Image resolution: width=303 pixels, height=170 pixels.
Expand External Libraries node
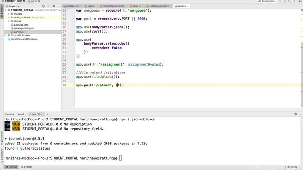tap(5, 35)
